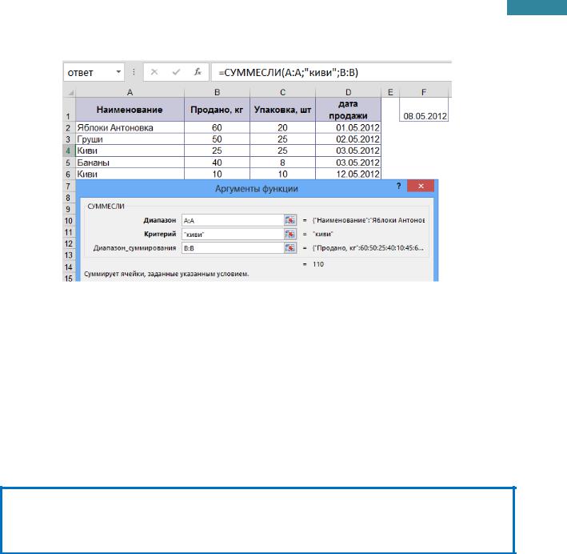567x554 pixels.
Task: Click cell 'Груши'
Action: (130, 139)
